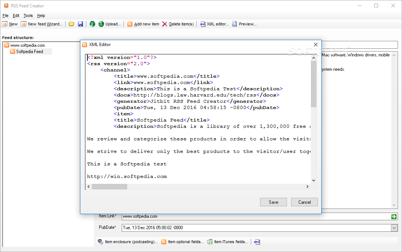Screen dimensions: 402x252
Task: Click the XML editor scroll right arrow
Action: point(307,187)
